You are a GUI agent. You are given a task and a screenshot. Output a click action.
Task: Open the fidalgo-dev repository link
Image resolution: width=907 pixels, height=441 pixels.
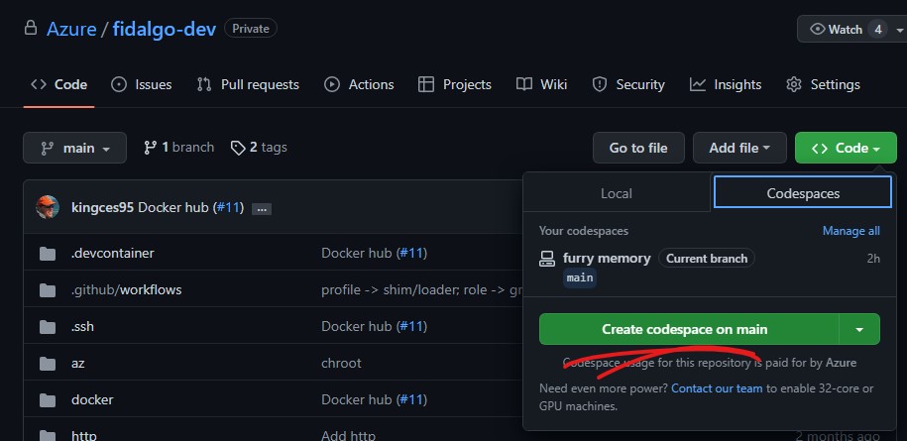point(165,29)
